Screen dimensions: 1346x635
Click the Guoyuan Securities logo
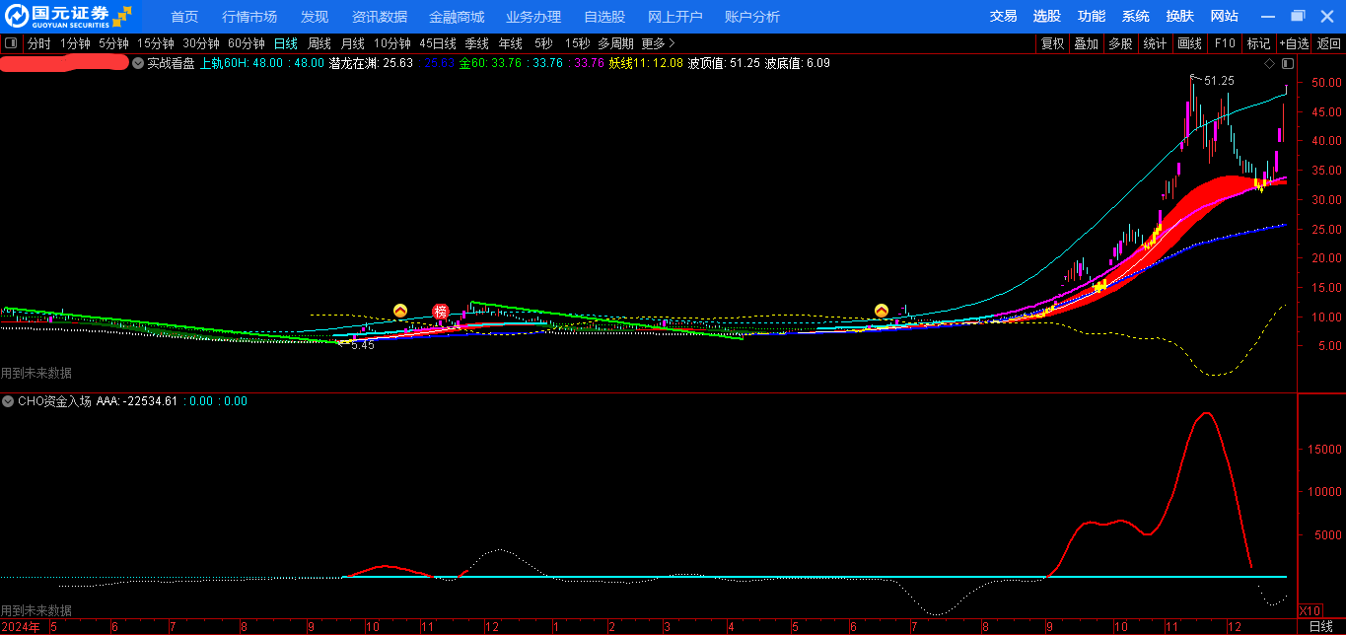pyautogui.click(x=69, y=16)
